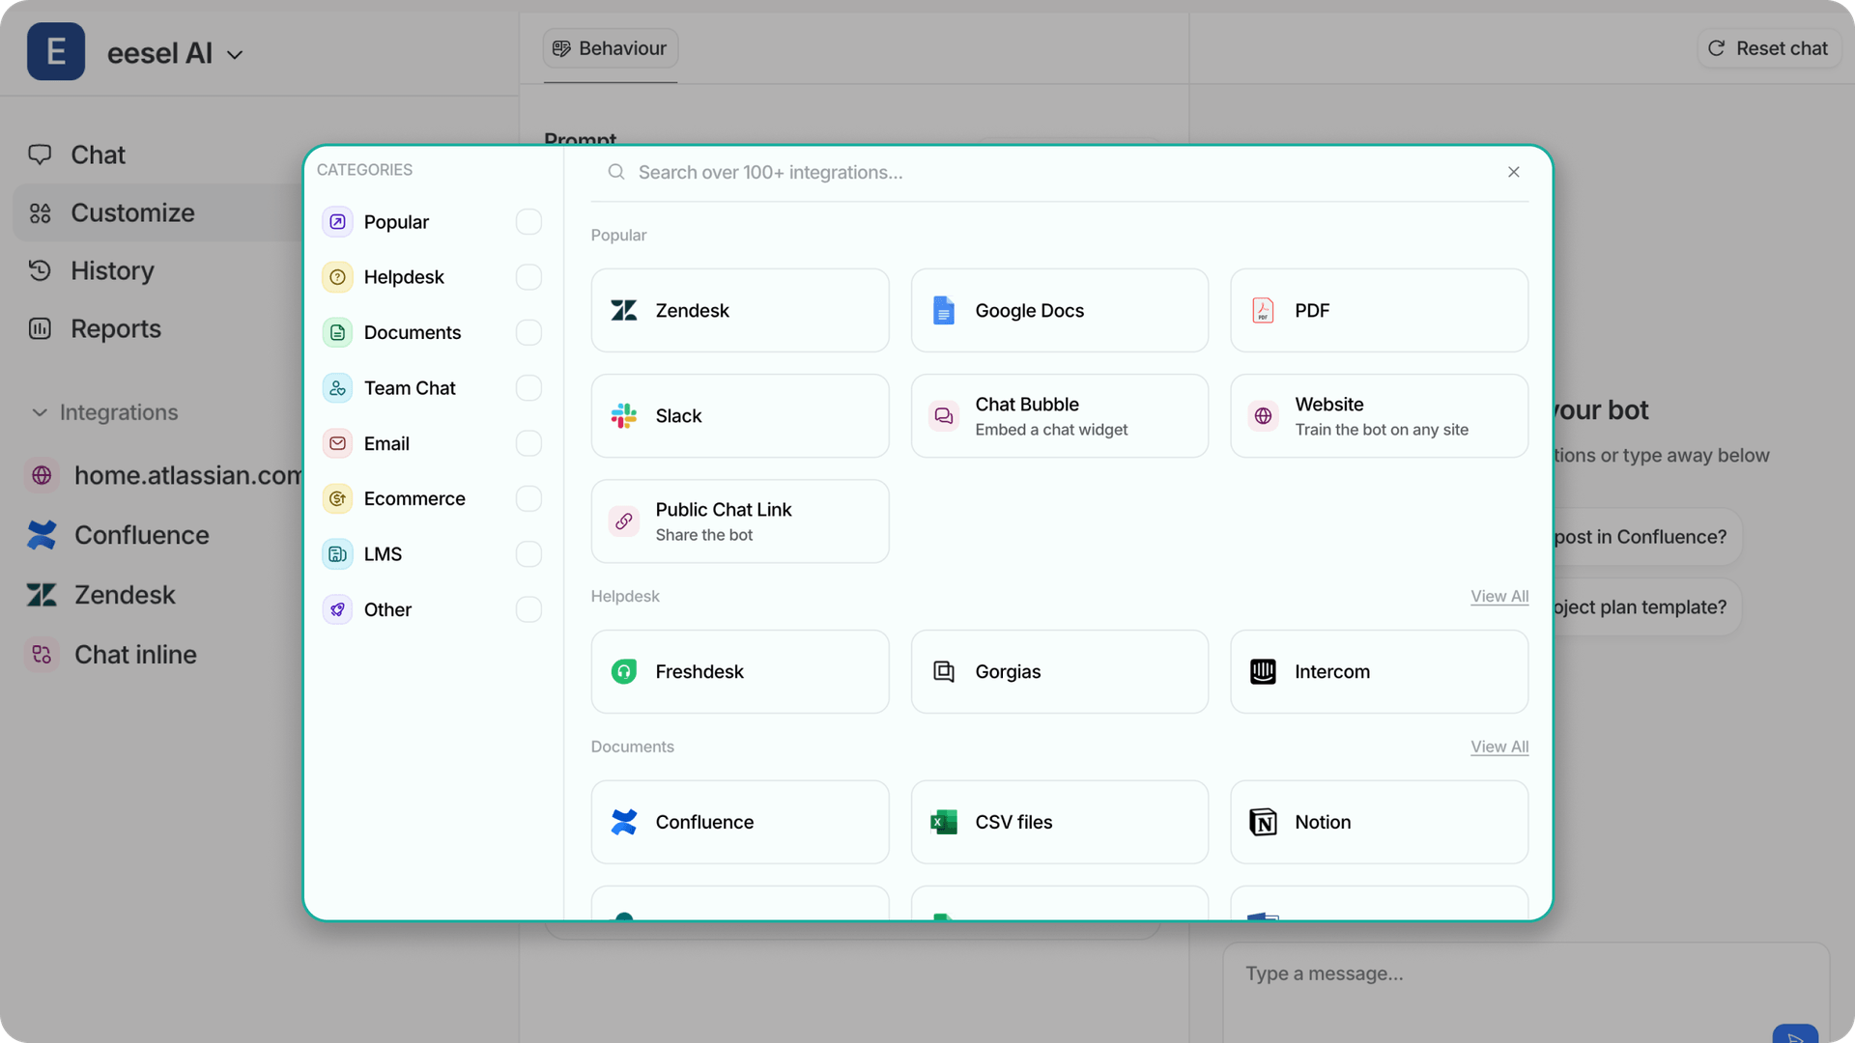
Task: Click the Slack logo icon
Action: point(624,415)
